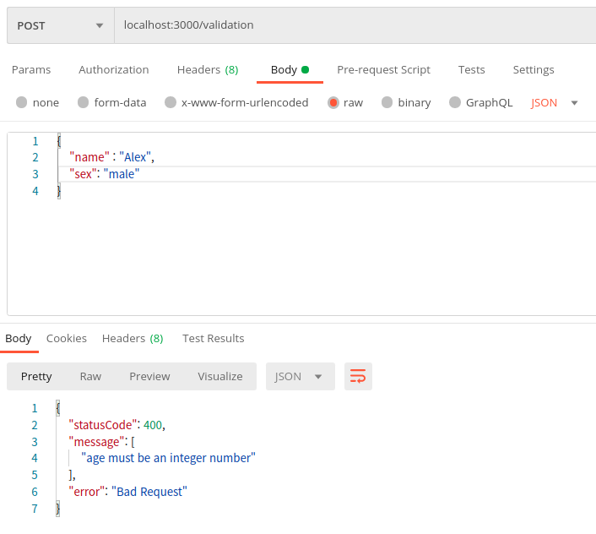Open the POST method dropdown
The height and width of the screenshot is (534, 596).
coord(61,25)
